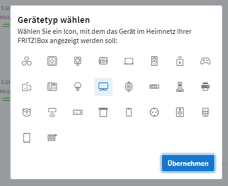This screenshot has height=186, width=228.
Task: Choose the highlighted TV monitor icon
Action: click(104, 87)
